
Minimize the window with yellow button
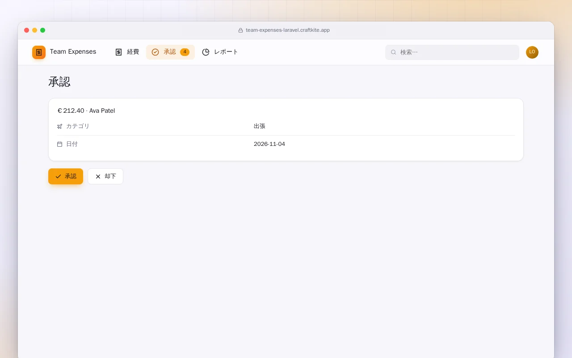35,30
